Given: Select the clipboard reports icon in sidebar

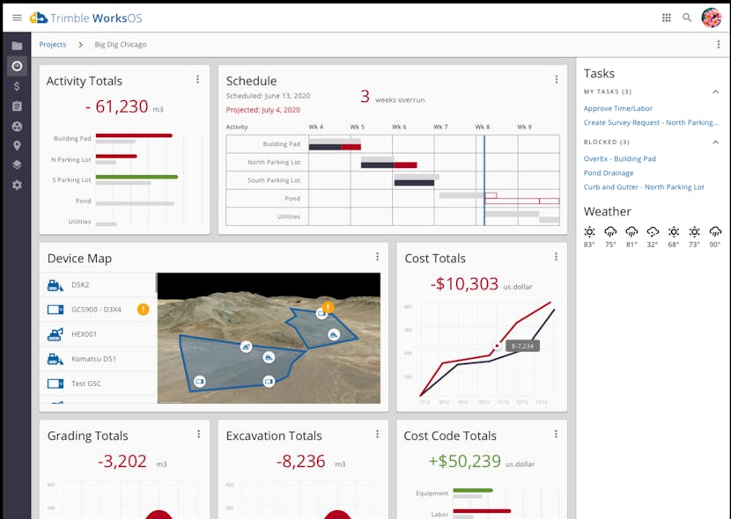Looking at the screenshot, I should point(17,106).
